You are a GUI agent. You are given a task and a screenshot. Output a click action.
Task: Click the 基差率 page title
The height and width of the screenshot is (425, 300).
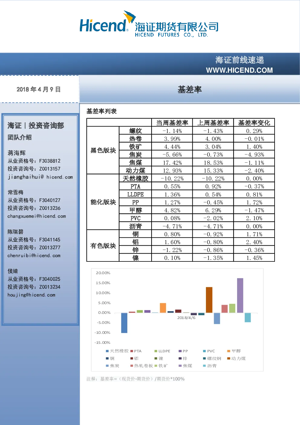click(190, 90)
